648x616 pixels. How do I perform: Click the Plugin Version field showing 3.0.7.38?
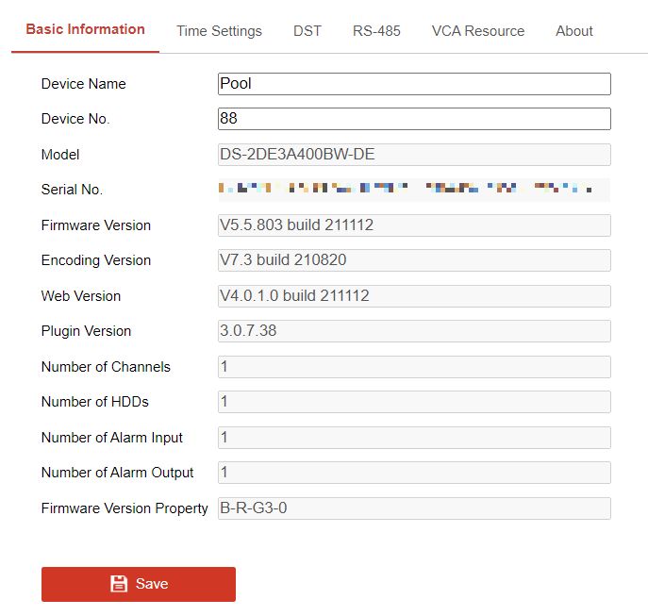click(414, 331)
